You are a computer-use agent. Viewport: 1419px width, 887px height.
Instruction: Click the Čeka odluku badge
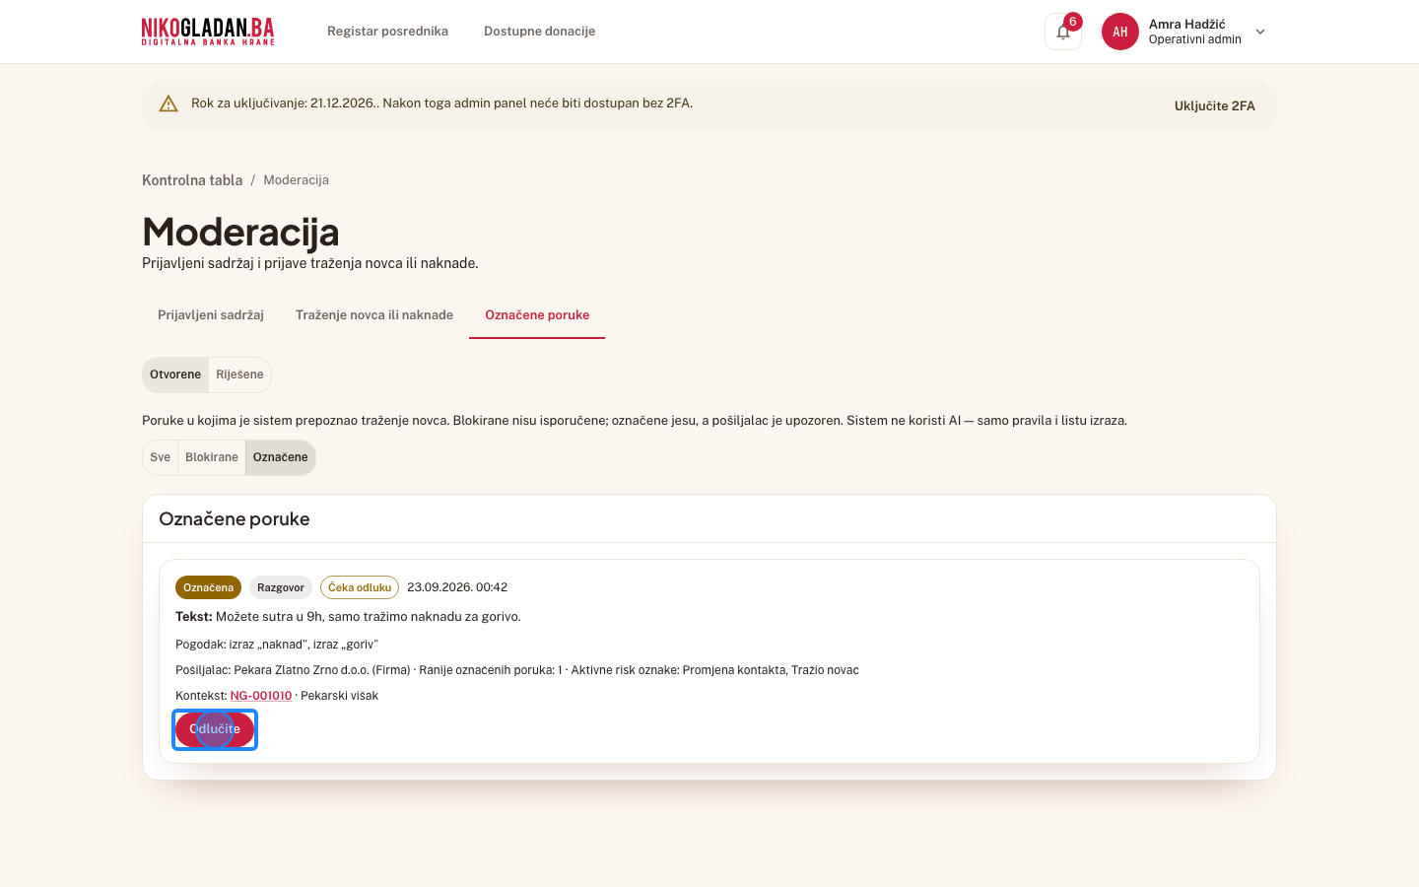coord(360,587)
